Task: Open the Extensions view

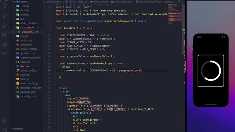Action: point(5,35)
